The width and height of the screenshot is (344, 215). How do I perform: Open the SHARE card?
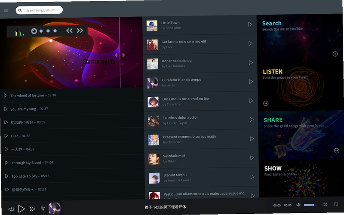click(302, 135)
